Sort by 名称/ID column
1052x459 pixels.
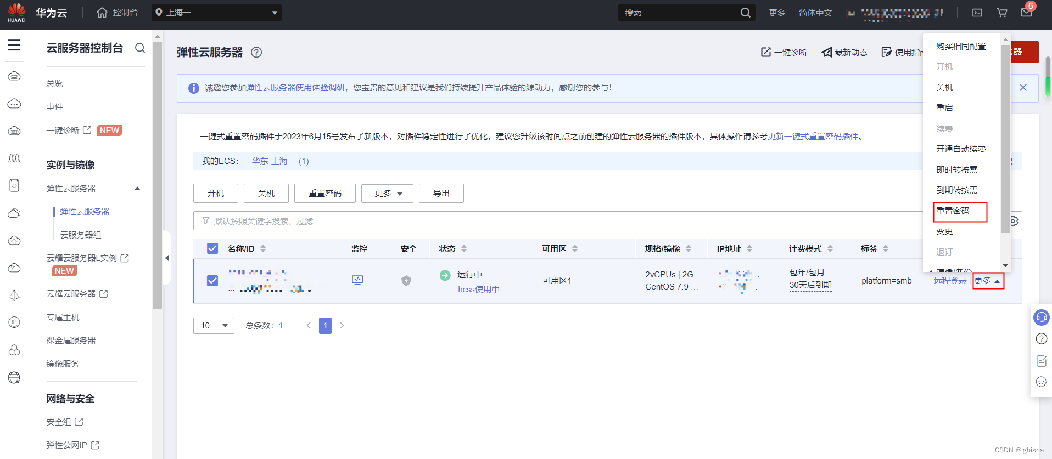(263, 248)
